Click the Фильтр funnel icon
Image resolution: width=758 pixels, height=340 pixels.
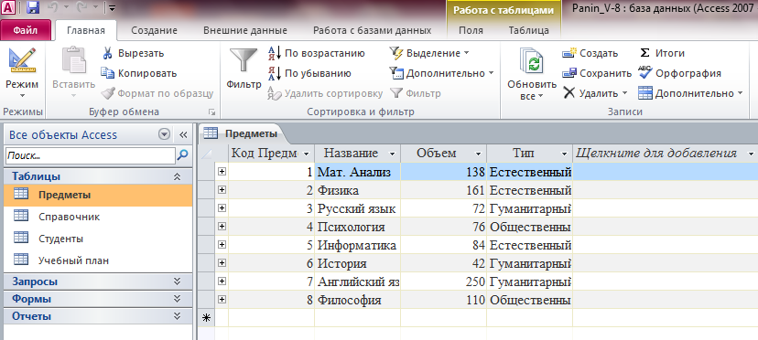244,61
